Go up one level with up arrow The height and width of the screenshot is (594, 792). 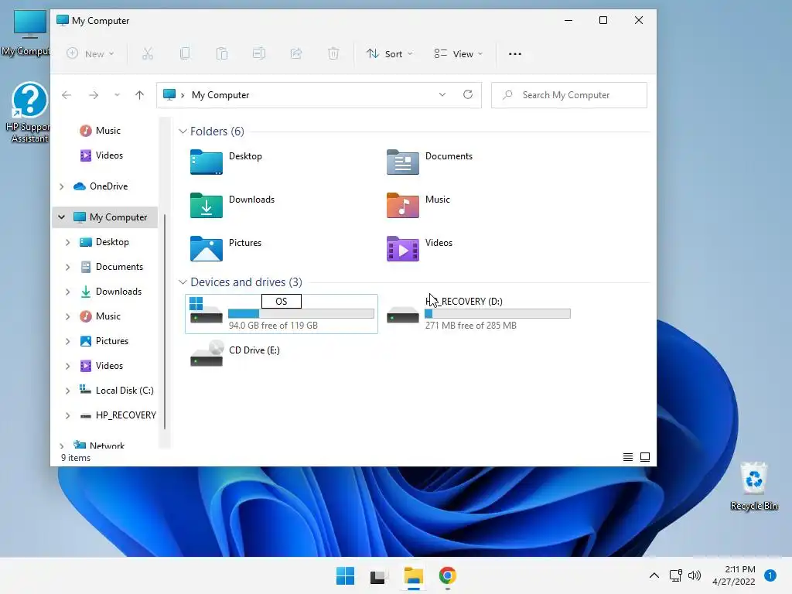[140, 95]
